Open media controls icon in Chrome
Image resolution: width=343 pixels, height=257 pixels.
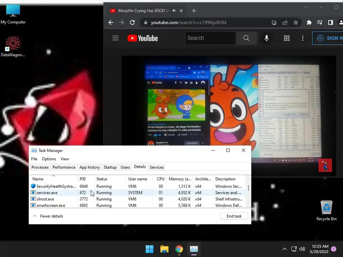[320, 22]
